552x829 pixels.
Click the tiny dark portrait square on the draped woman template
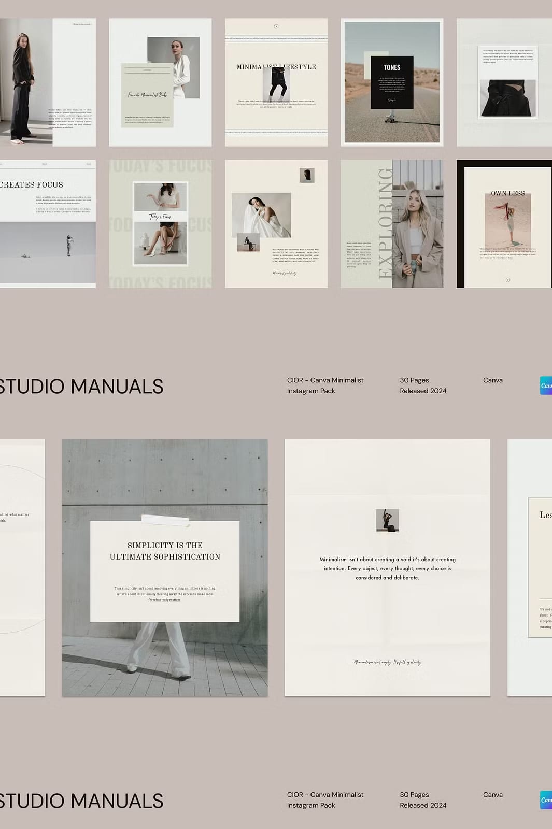(x=307, y=175)
